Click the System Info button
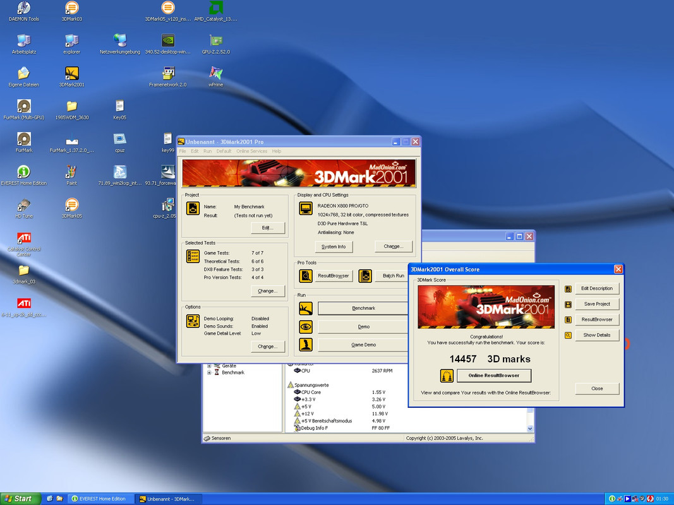The width and height of the screenshot is (674, 505). point(334,246)
